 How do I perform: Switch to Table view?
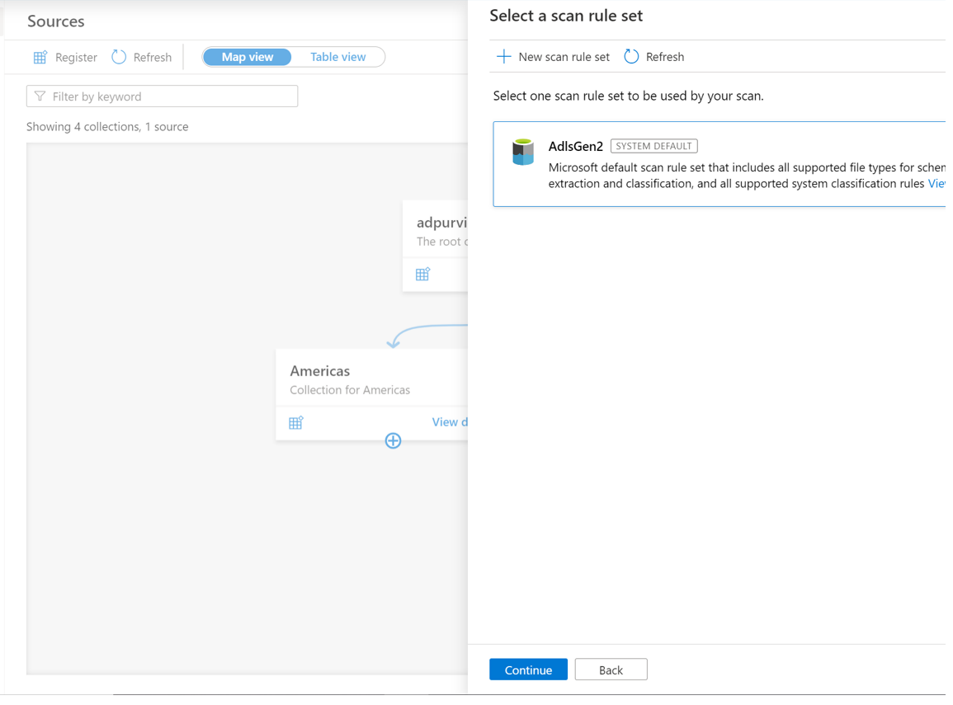pyautogui.click(x=337, y=57)
